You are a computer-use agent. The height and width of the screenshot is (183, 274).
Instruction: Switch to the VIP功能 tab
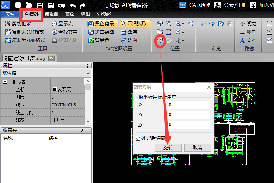[x=104, y=14]
